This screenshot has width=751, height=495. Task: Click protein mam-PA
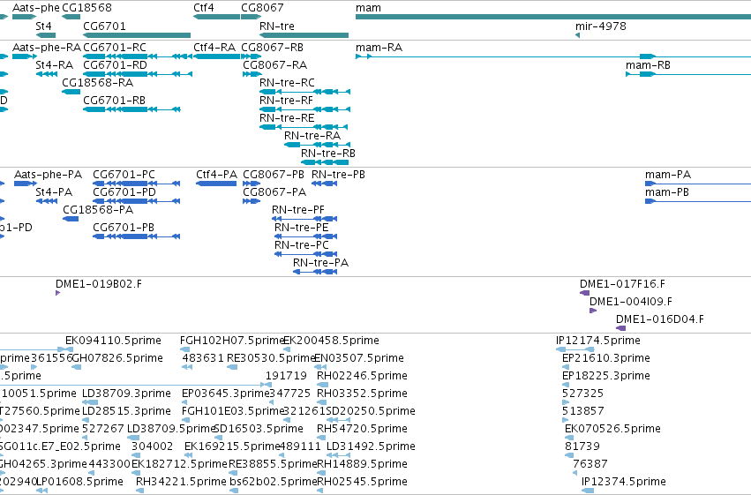pyautogui.click(x=698, y=184)
